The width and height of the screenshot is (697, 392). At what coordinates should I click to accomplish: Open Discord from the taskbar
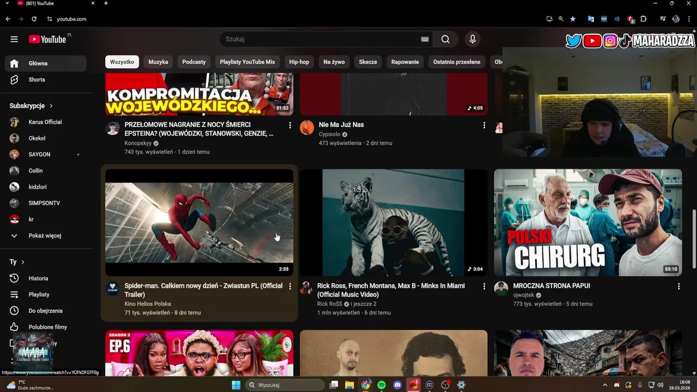click(x=398, y=385)
